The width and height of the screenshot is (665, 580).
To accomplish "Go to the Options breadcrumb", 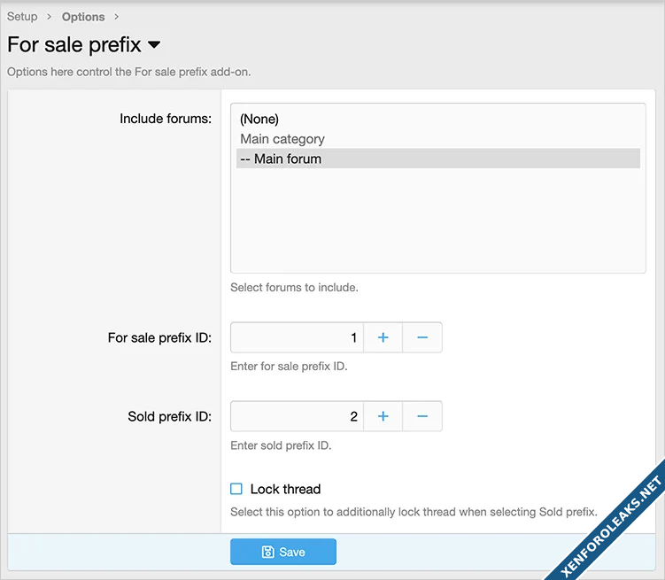I will [83, 17].
